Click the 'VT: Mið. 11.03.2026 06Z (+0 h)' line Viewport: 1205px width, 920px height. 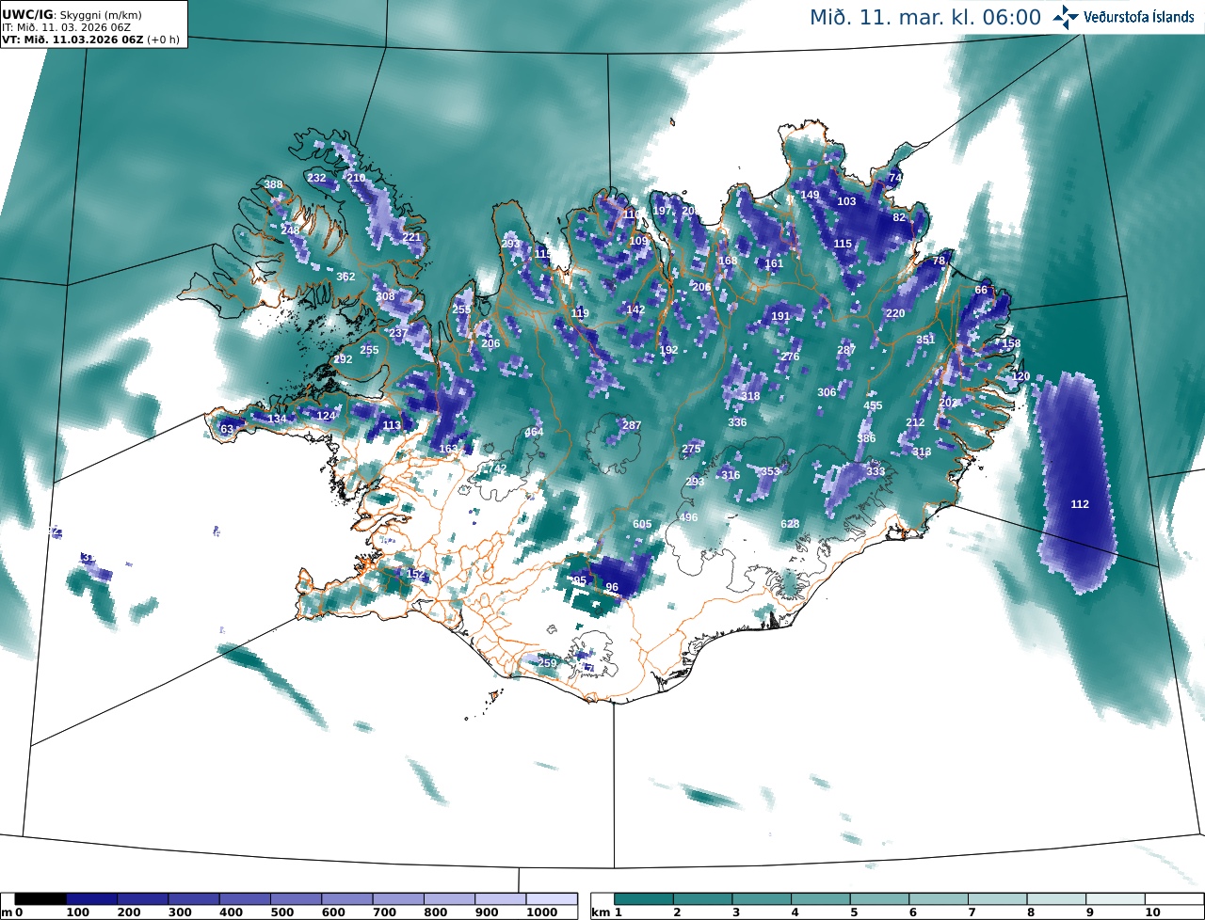pos(91,40)
